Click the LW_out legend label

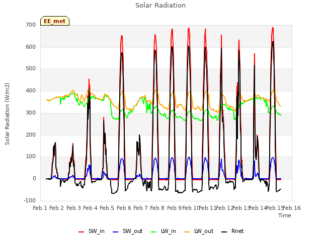point(204,231)
